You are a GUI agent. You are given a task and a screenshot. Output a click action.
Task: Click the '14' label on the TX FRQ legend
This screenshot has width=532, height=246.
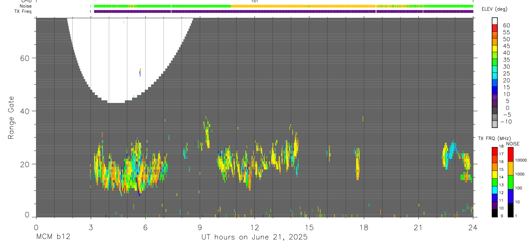tap(501, 177)
